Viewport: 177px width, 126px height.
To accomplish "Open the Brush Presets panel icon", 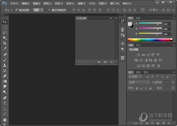I will (x=123, y=35).
